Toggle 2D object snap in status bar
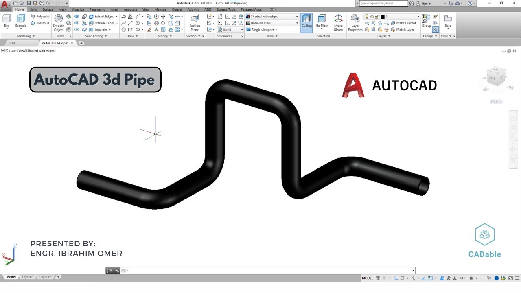 tap(430, 278)
